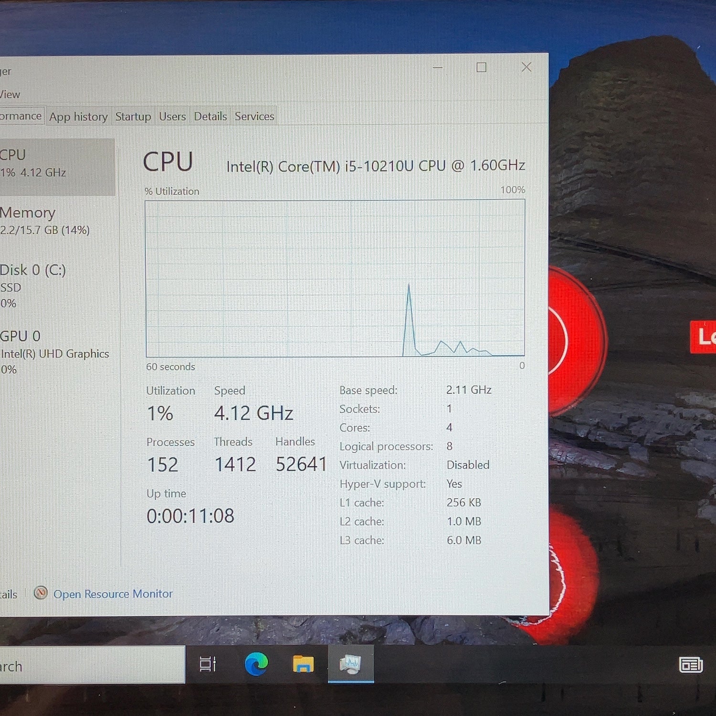Click the speed value 4.12 GHz
The image size is (716, 716).
click(253, 413)
